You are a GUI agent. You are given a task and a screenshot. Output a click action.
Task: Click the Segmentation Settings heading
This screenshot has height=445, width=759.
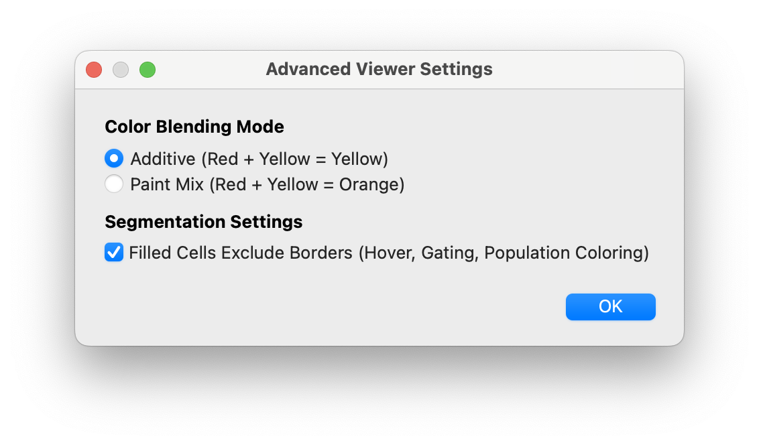(x=203, y=222)
